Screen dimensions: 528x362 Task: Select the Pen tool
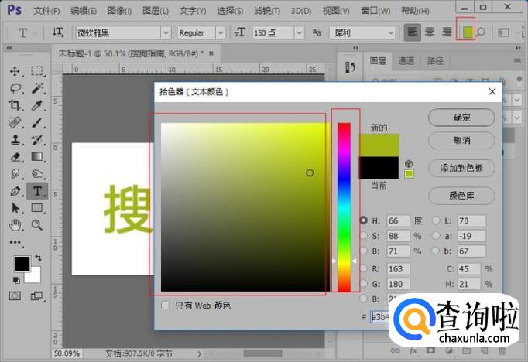tap(15, 191)
